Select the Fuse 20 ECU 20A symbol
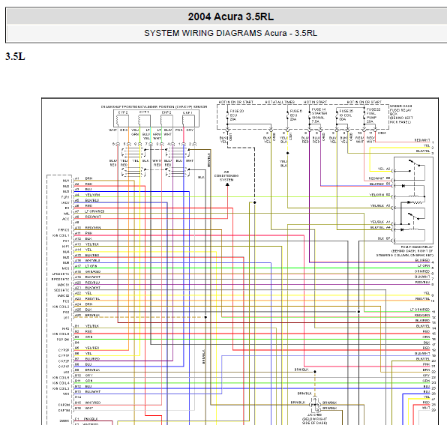This screenshot has height=425, width=447. [227, 115]
